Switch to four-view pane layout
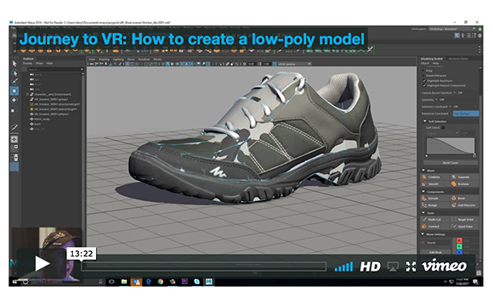 (14, 148)
